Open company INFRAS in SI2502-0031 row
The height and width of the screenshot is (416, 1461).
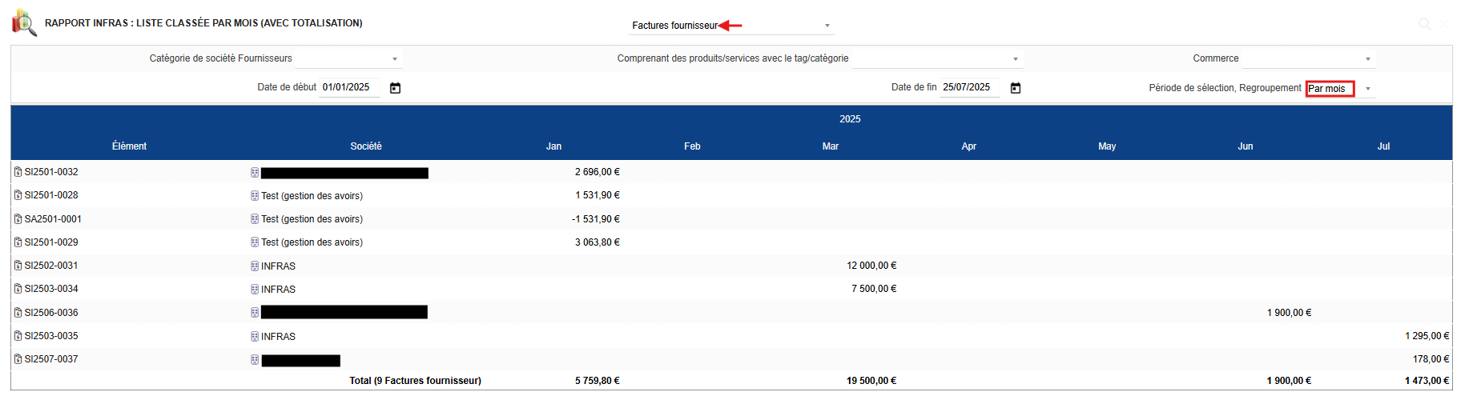(x=278, y=266)
